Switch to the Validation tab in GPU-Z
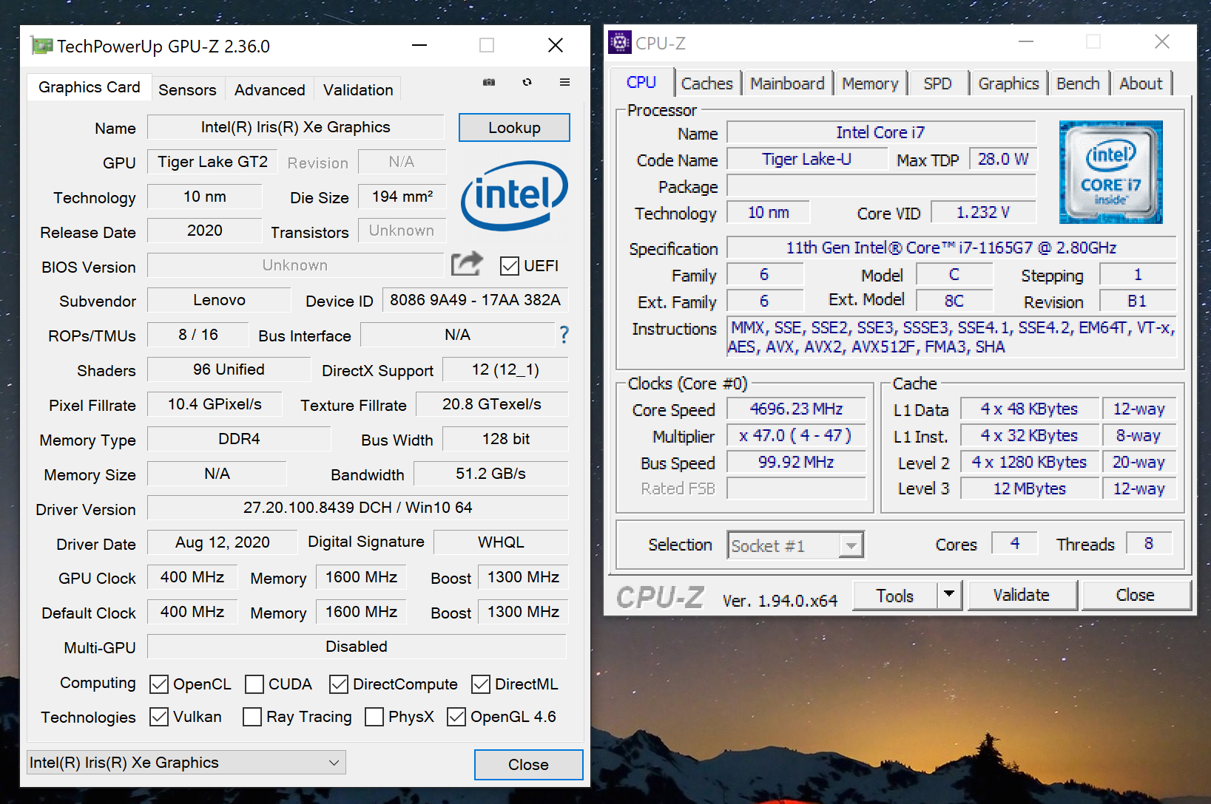This screenshot has width=1211, height=804. pos(358,90)
